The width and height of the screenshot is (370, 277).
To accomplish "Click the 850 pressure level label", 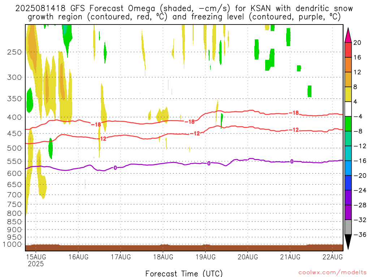I will point(14,222).
